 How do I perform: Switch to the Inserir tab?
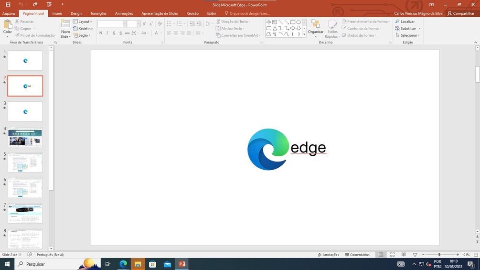point(57,13)
